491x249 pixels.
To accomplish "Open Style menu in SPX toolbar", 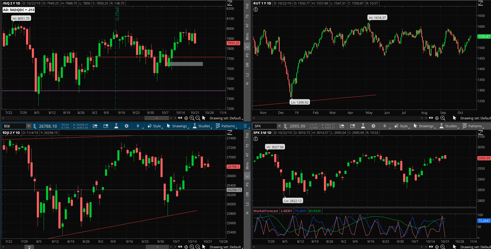I will point(401,126).
